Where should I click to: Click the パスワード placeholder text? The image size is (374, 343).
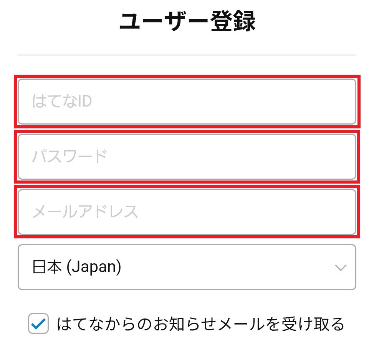pos(69,157)
